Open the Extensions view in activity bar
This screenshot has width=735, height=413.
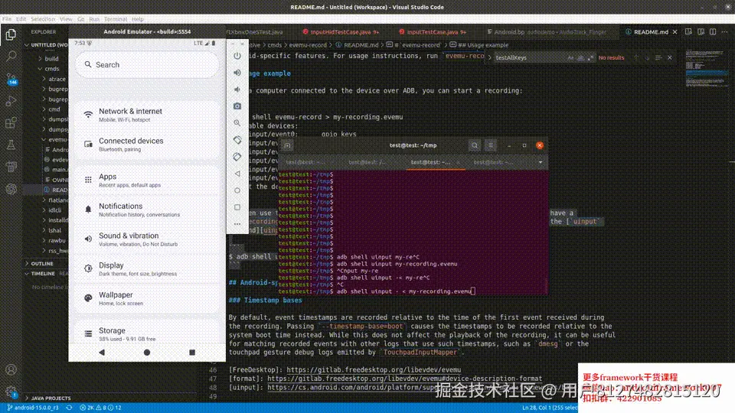click(x=11, y=122)
